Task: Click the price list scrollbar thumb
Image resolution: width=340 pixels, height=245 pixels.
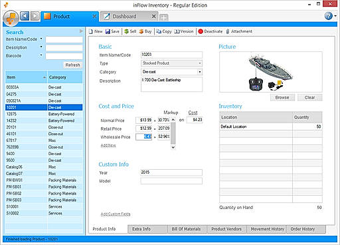Action: pyautogui.click(x=173, y=133)
